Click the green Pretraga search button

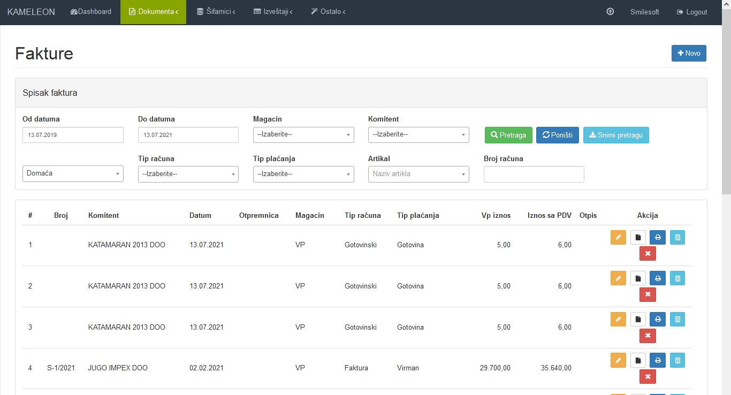pos(508,135)
